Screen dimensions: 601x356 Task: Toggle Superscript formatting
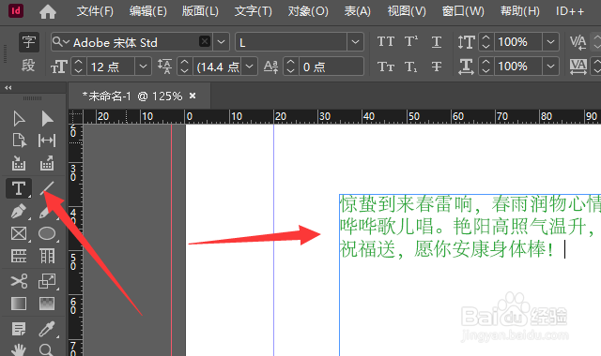tap(411, 41)
